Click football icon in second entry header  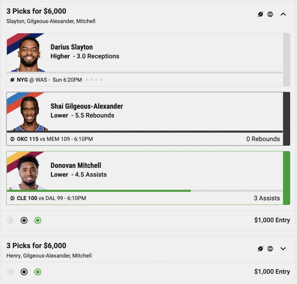click(260, 249)
